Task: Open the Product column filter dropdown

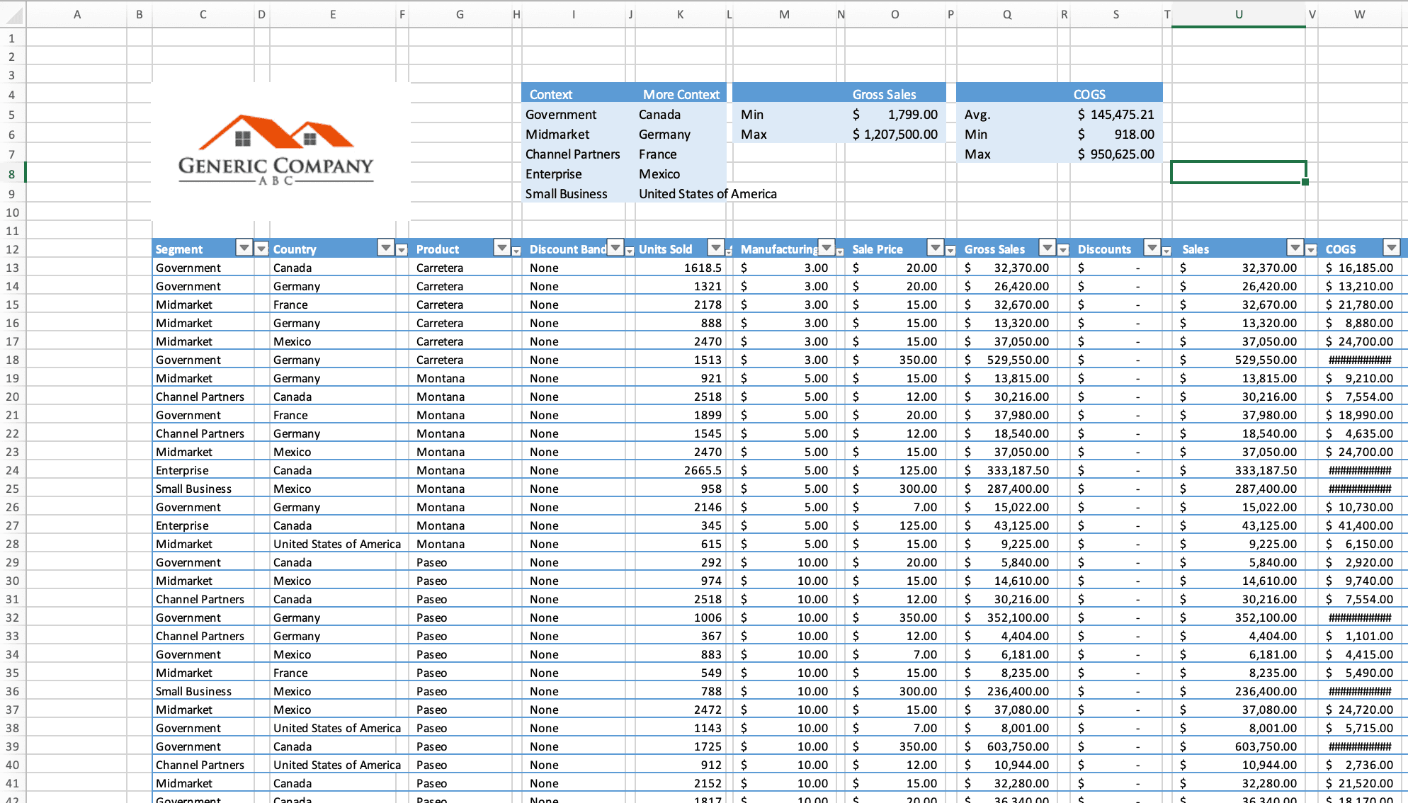Action: (502, 248)
